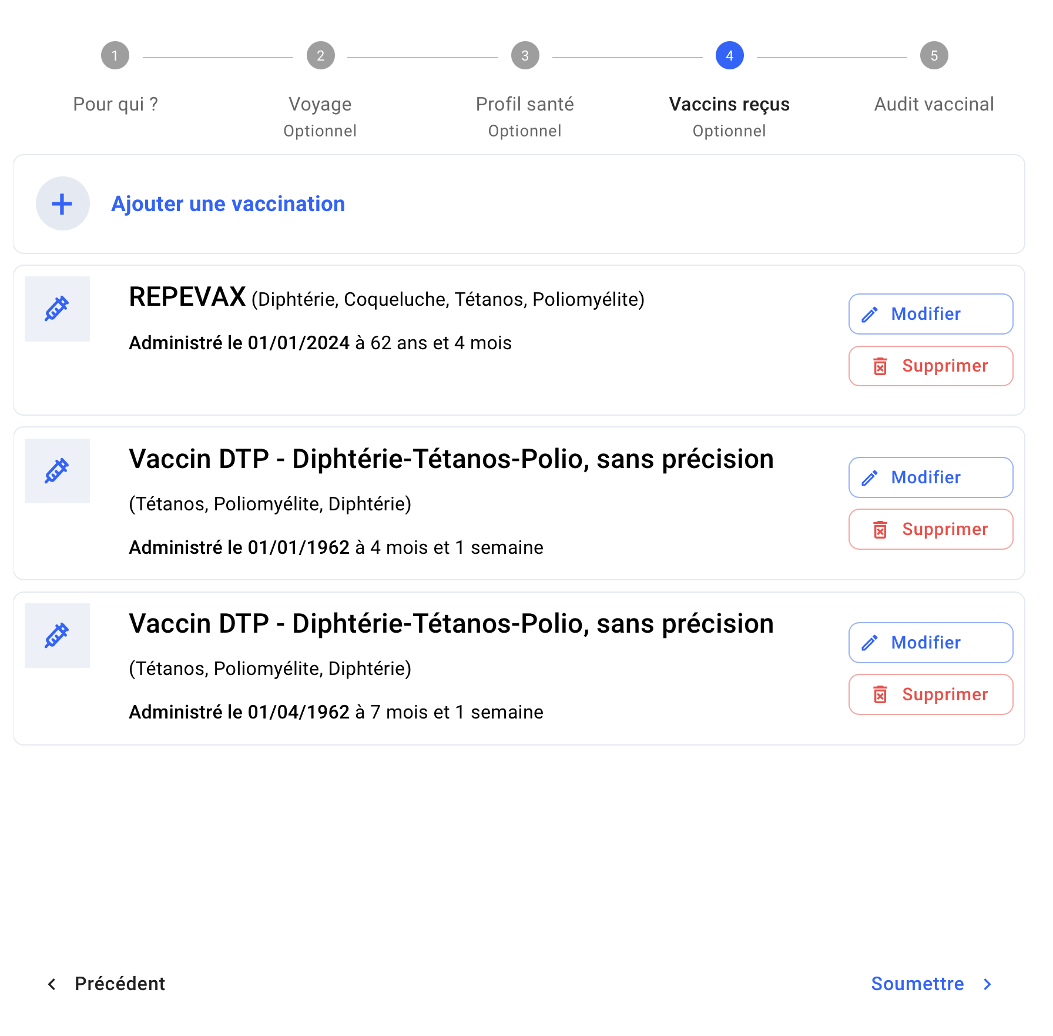1053x1036 pixels.
Task: Click the trash icon in REPEVAX Supprimer button
Action: pos(880,366)
